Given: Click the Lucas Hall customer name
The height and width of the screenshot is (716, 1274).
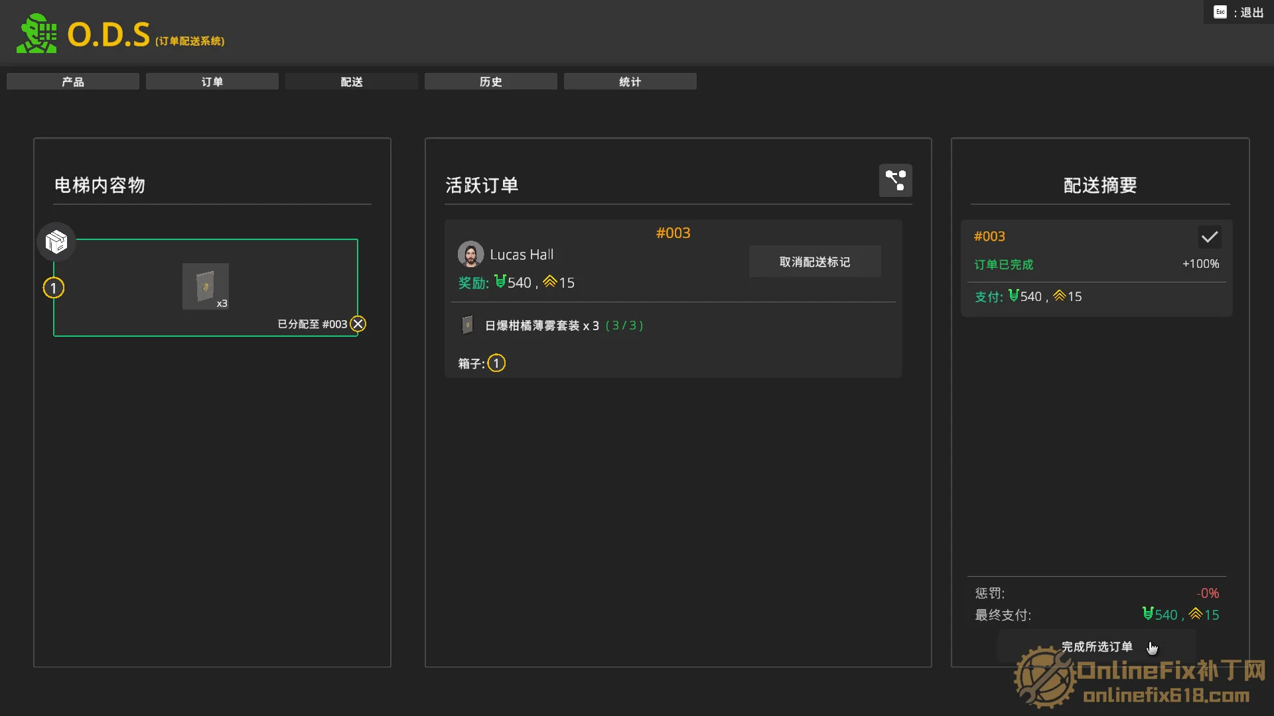Looking at the screenshot, I should tap(522, 255).
